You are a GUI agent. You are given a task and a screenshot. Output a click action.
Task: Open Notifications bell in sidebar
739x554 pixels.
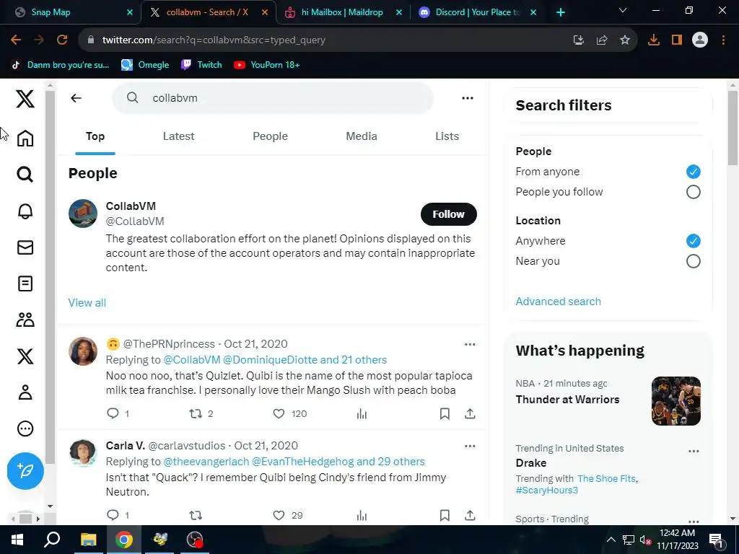click(x=25, y=211)
